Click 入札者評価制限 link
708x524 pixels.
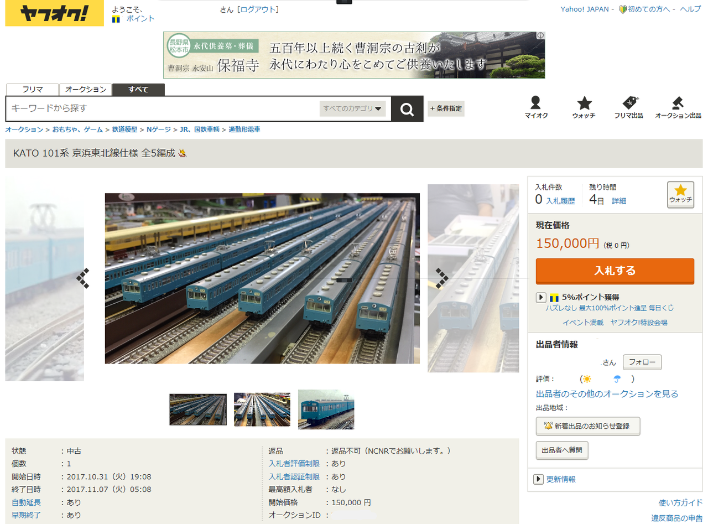294,464
